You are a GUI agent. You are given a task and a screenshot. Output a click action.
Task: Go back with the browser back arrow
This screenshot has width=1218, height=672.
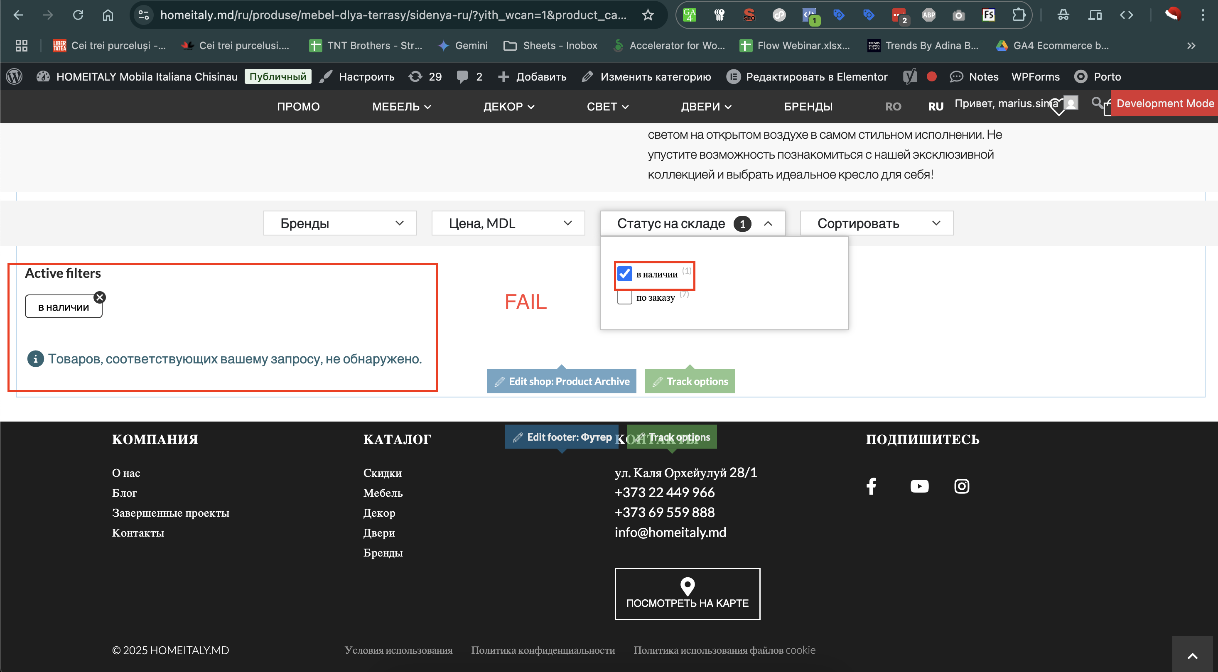pyautogui.click(x=18, y=15)
